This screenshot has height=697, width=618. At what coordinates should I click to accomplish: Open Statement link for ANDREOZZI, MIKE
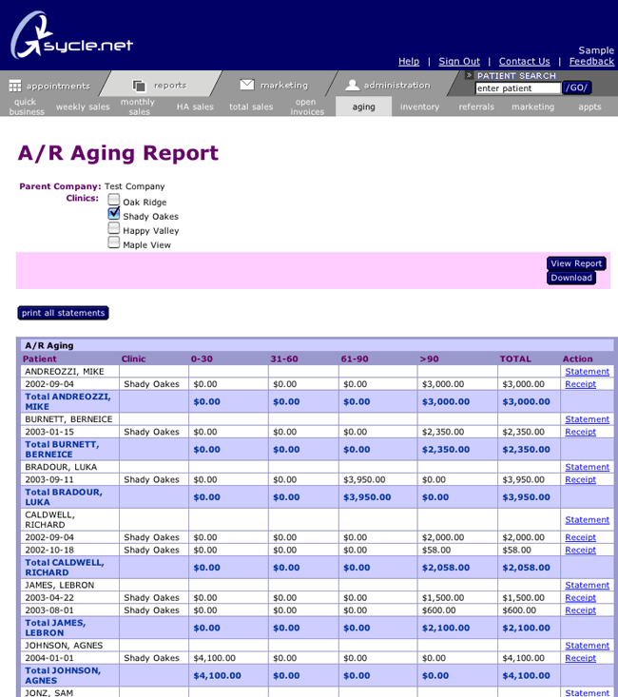point(587,372)
